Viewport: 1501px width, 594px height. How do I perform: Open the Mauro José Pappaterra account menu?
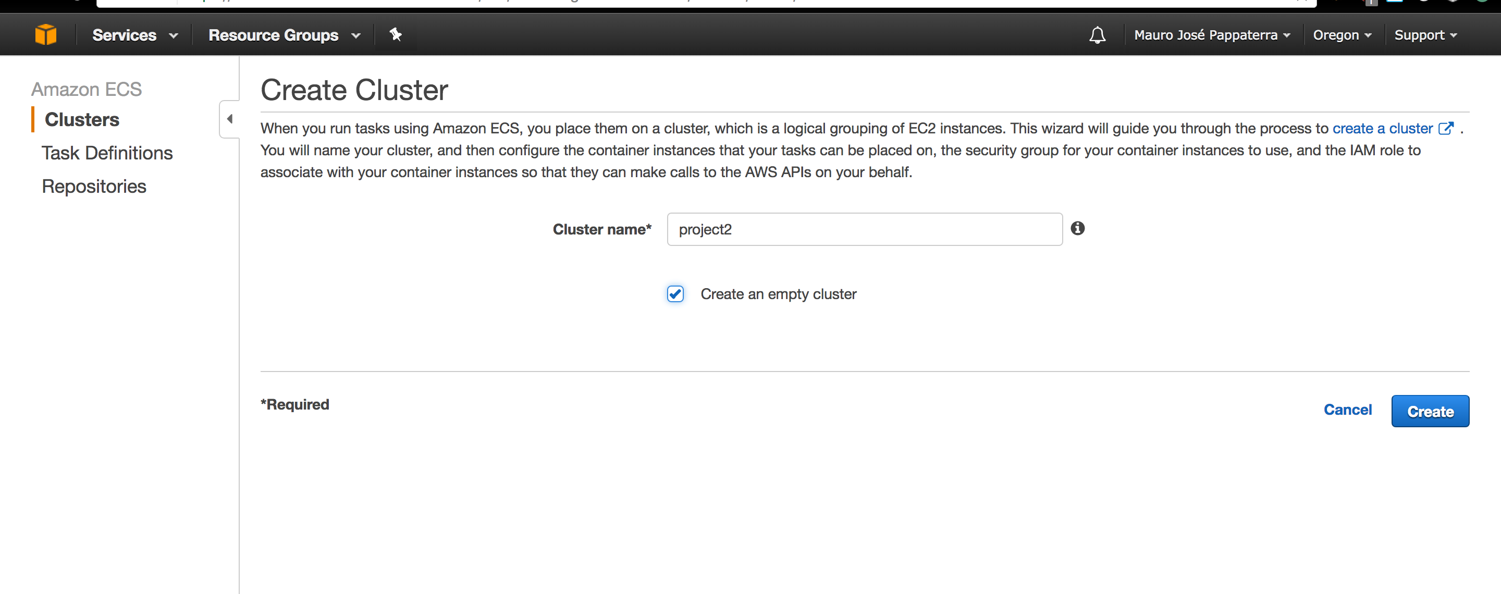(1211, 35)
